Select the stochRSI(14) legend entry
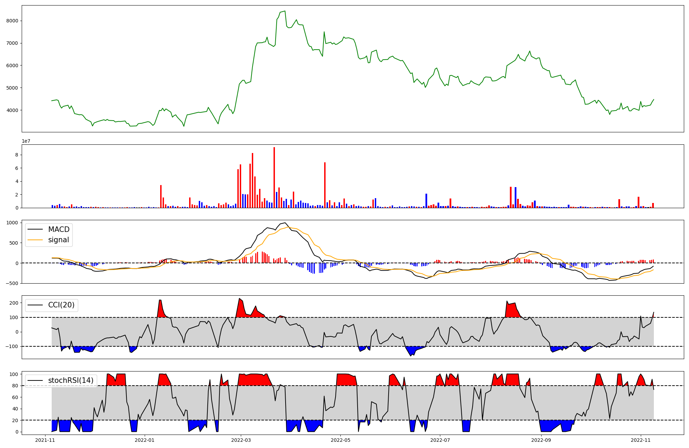 (x=71, y=380)
